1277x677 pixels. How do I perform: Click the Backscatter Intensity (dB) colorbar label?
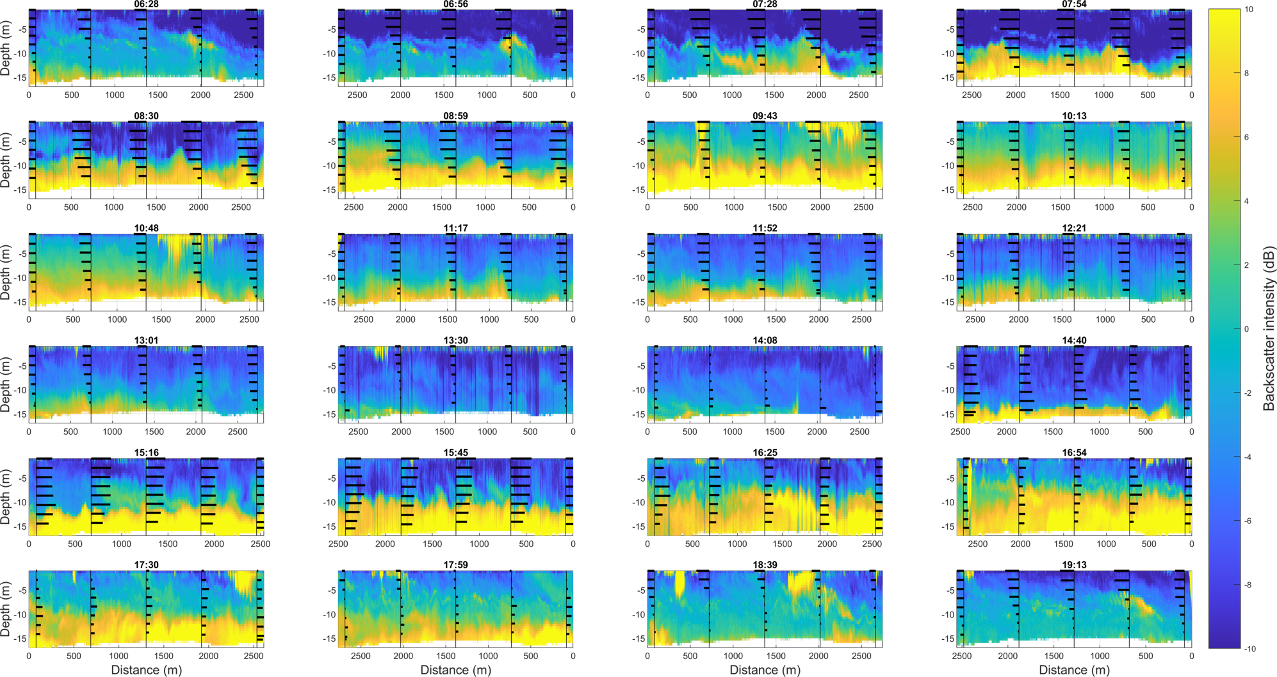click(x=1269, y=328)
